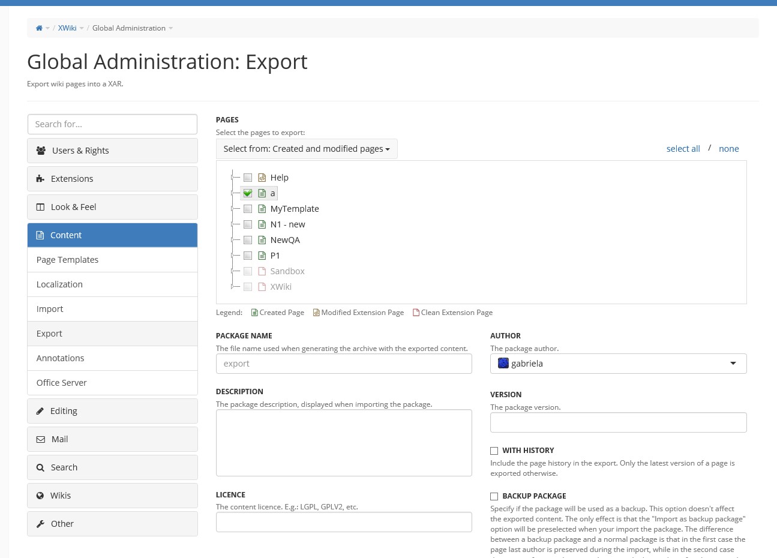Viewport: 777px width, 558px height.
Task: Check the N1 - new page checkbox
Action: 248,224
